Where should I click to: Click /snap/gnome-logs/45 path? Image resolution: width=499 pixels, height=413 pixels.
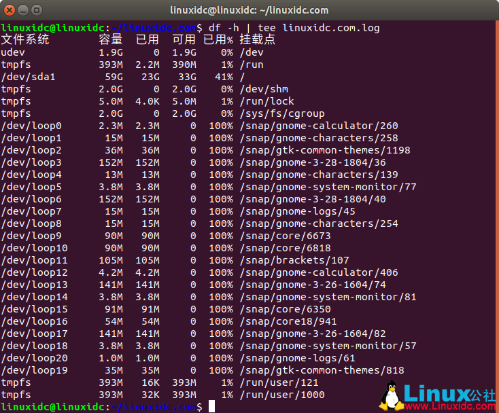[x=298, y=211]
